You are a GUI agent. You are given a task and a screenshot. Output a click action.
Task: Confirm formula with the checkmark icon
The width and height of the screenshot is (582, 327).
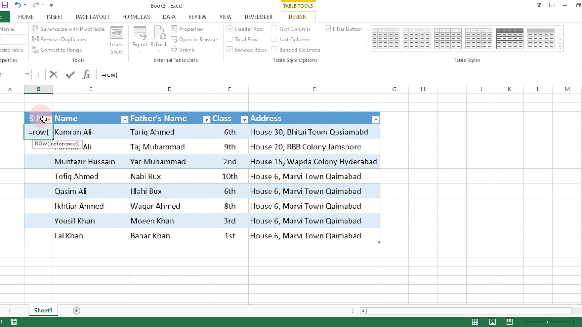pyautogui.click(x=70, y=74)
